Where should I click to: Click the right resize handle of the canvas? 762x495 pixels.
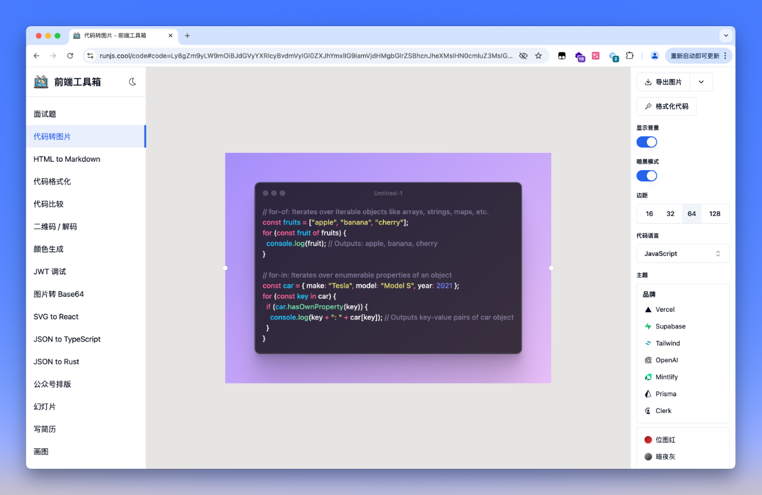coord(551,268)
